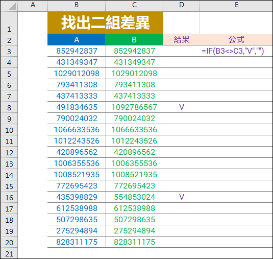Viewport: 273px width, 259px height.
Task: Select the 公式 header cell
Action: (x=236, y=39)
